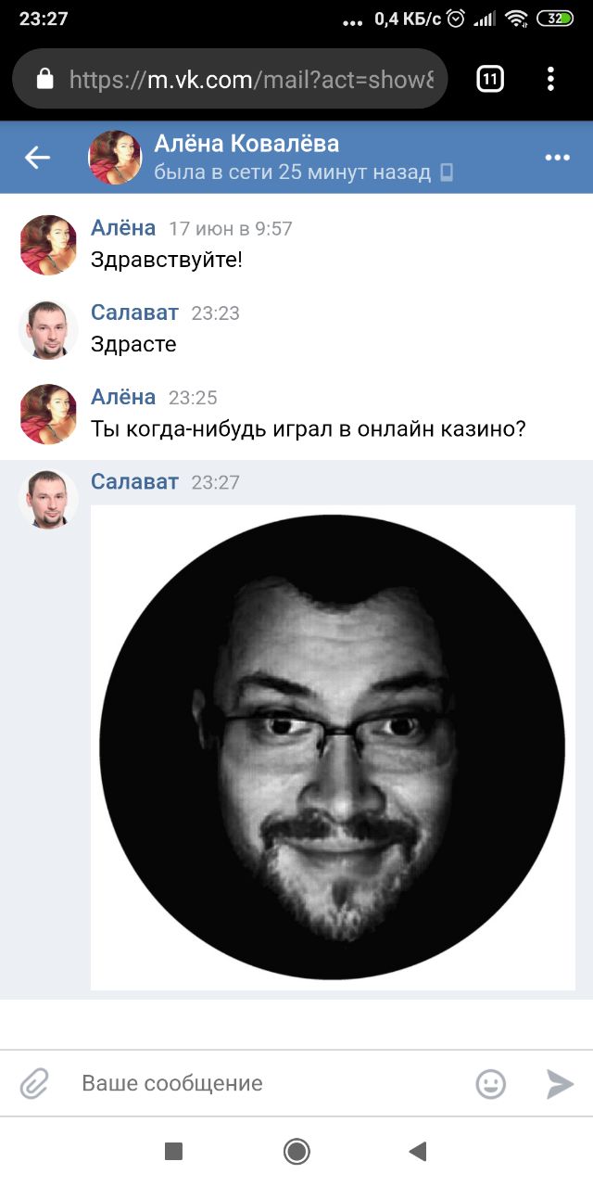Tap the back arrow in chat header

tap(37, 158)
